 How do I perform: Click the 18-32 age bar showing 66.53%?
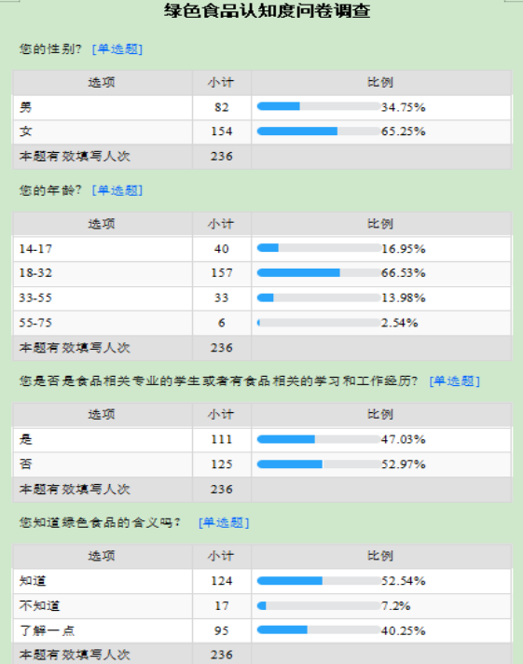tap(319, 272)
